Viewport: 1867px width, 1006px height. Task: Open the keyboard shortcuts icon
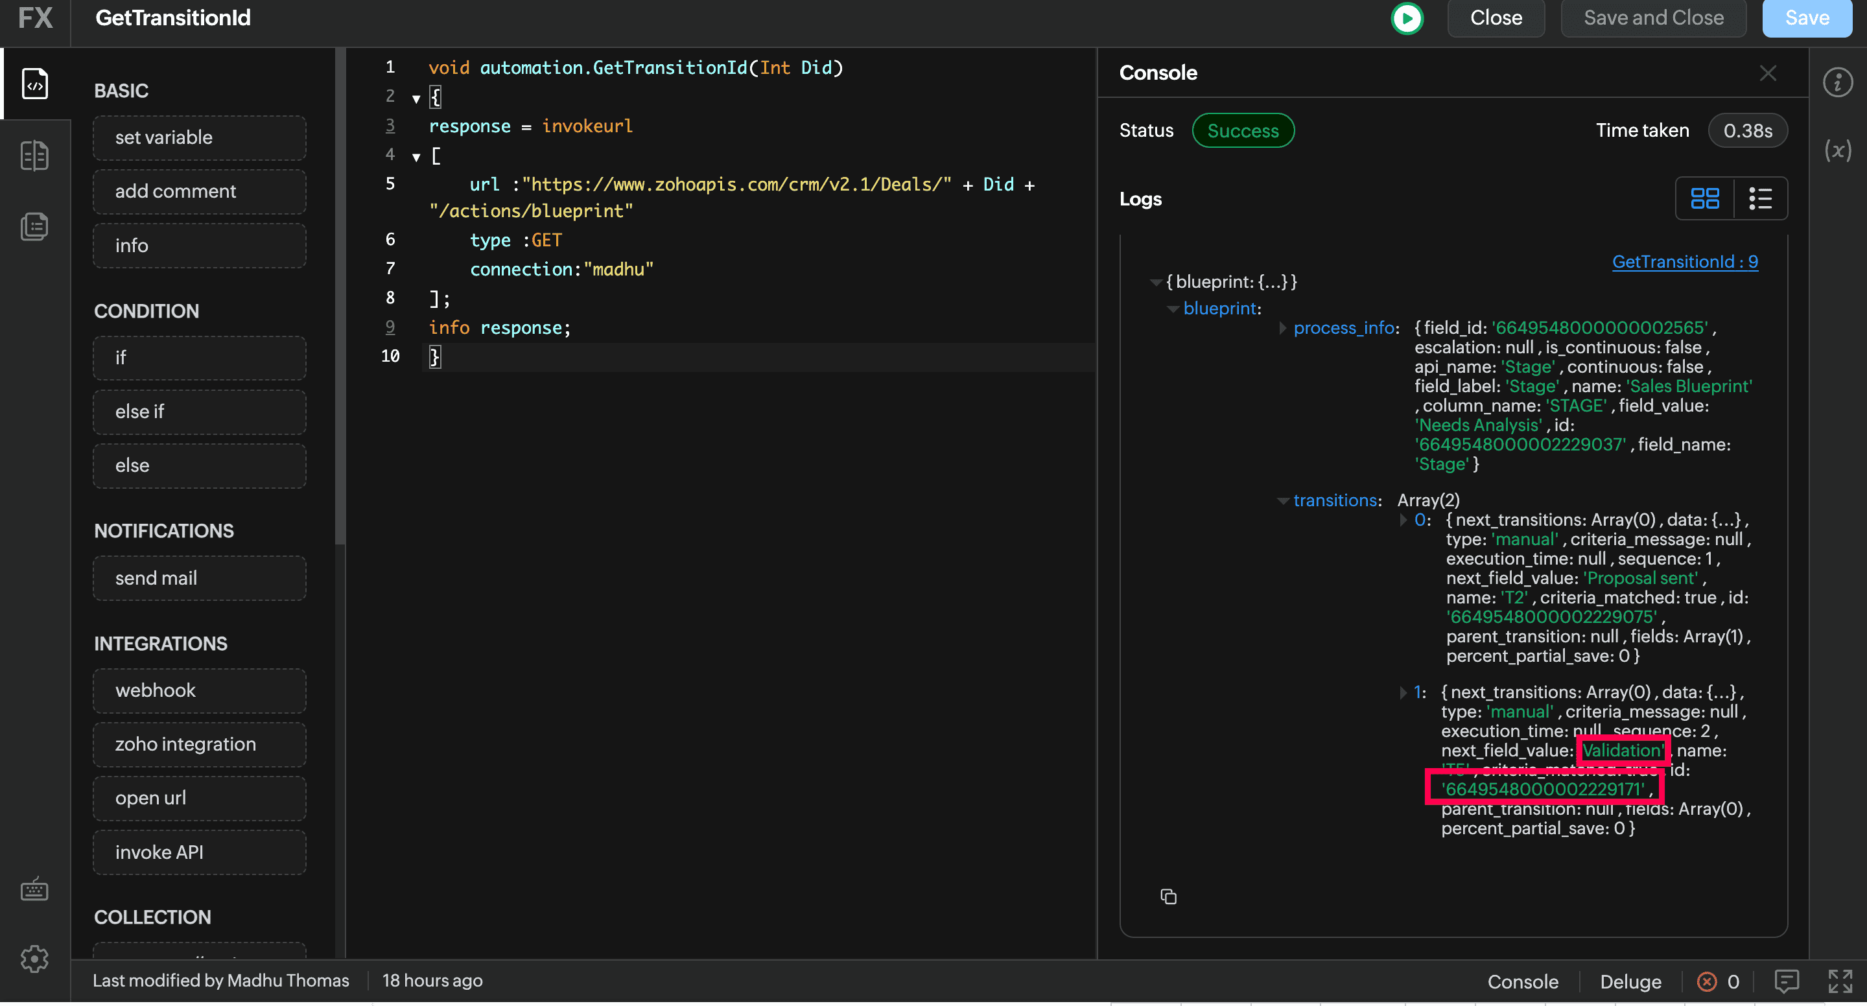coord(35,889)
